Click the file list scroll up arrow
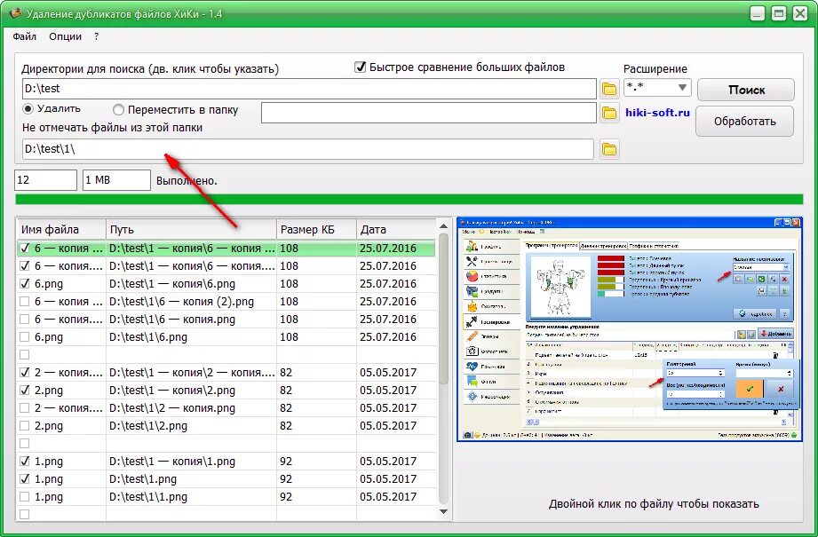This screenshot has height=537, width=818. 444,226
